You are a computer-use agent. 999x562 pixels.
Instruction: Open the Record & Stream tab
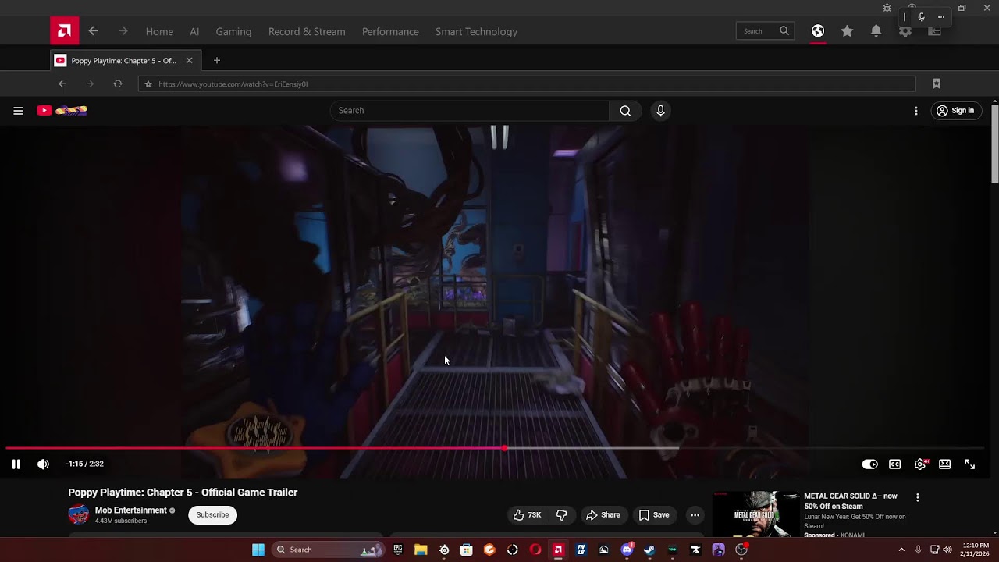307,31
